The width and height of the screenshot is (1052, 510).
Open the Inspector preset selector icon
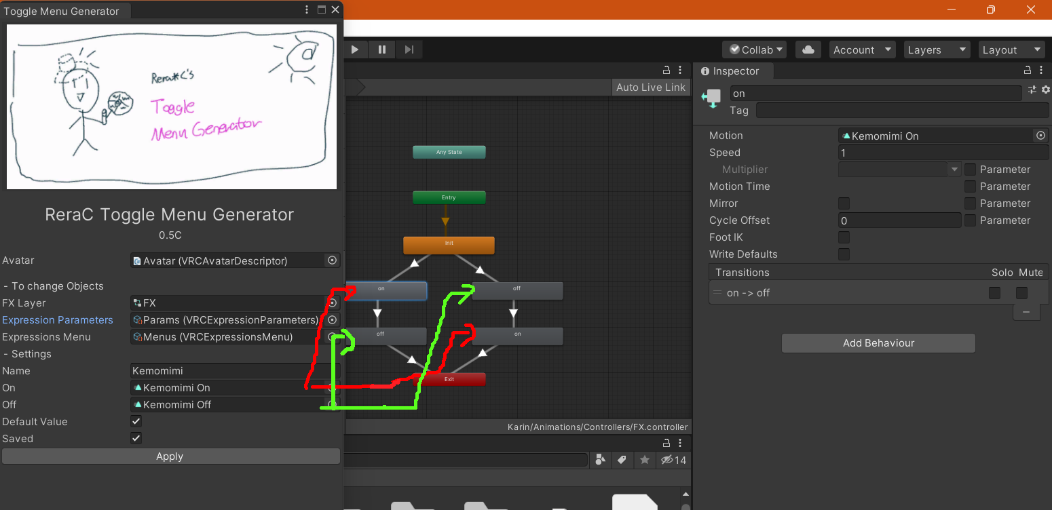coord(1032,90)
